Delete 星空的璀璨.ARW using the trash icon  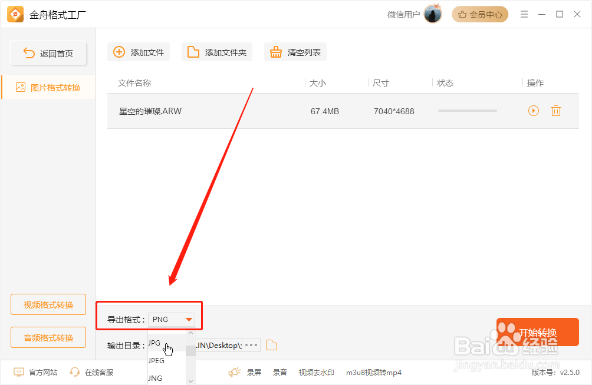tap(555, 111)
